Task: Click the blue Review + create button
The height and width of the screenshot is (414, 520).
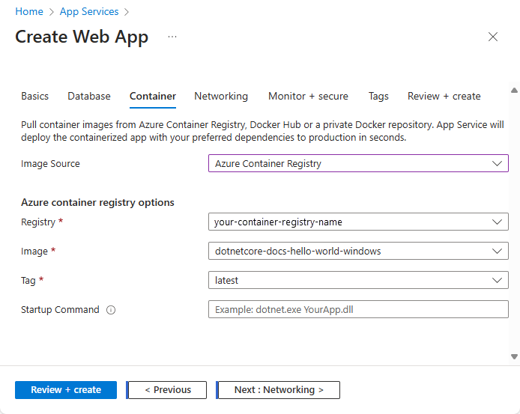Action: pos(66,390)
